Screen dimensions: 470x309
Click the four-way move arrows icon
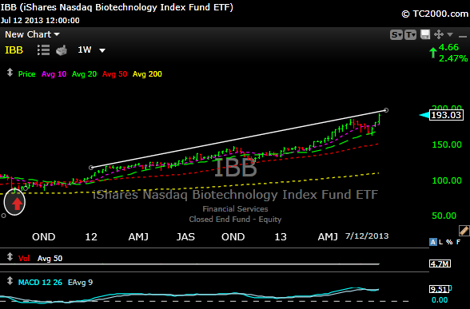439,34
